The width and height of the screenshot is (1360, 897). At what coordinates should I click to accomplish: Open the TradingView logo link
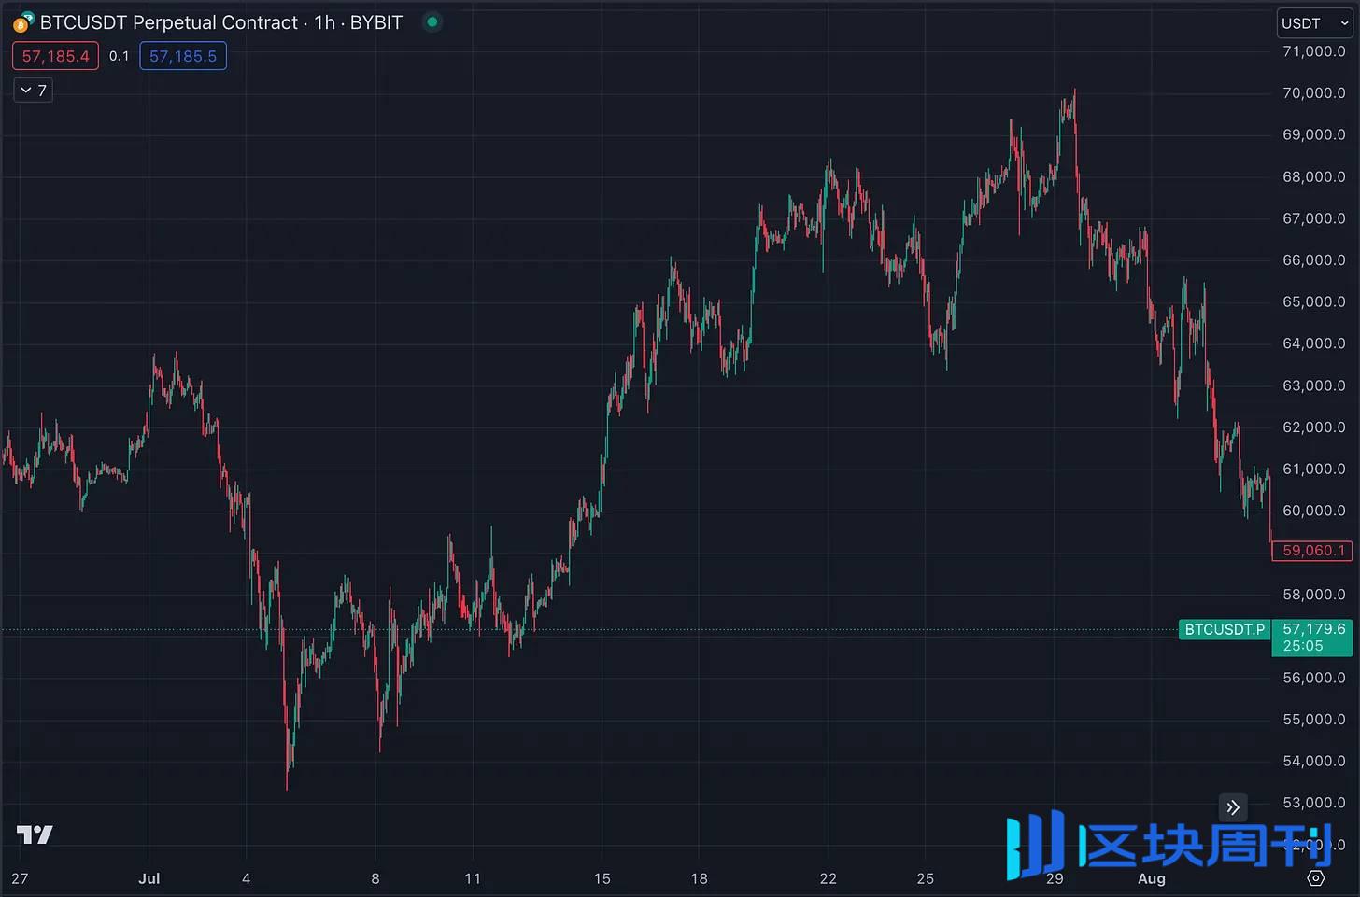coord(35,834)
